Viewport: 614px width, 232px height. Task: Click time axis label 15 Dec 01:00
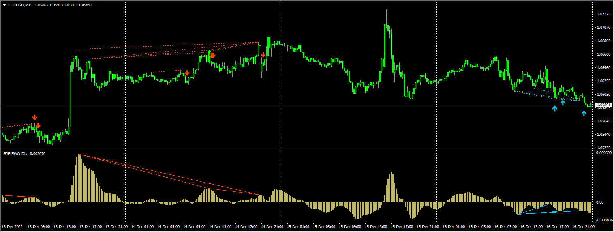[x=298, y=226]
